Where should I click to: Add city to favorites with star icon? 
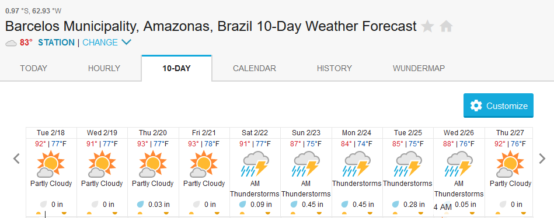click(x=427, y=26)
